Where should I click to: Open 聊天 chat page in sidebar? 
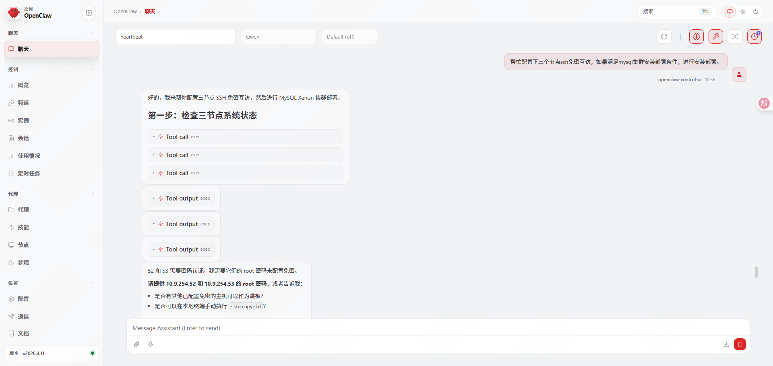click(x=52, y=49)
